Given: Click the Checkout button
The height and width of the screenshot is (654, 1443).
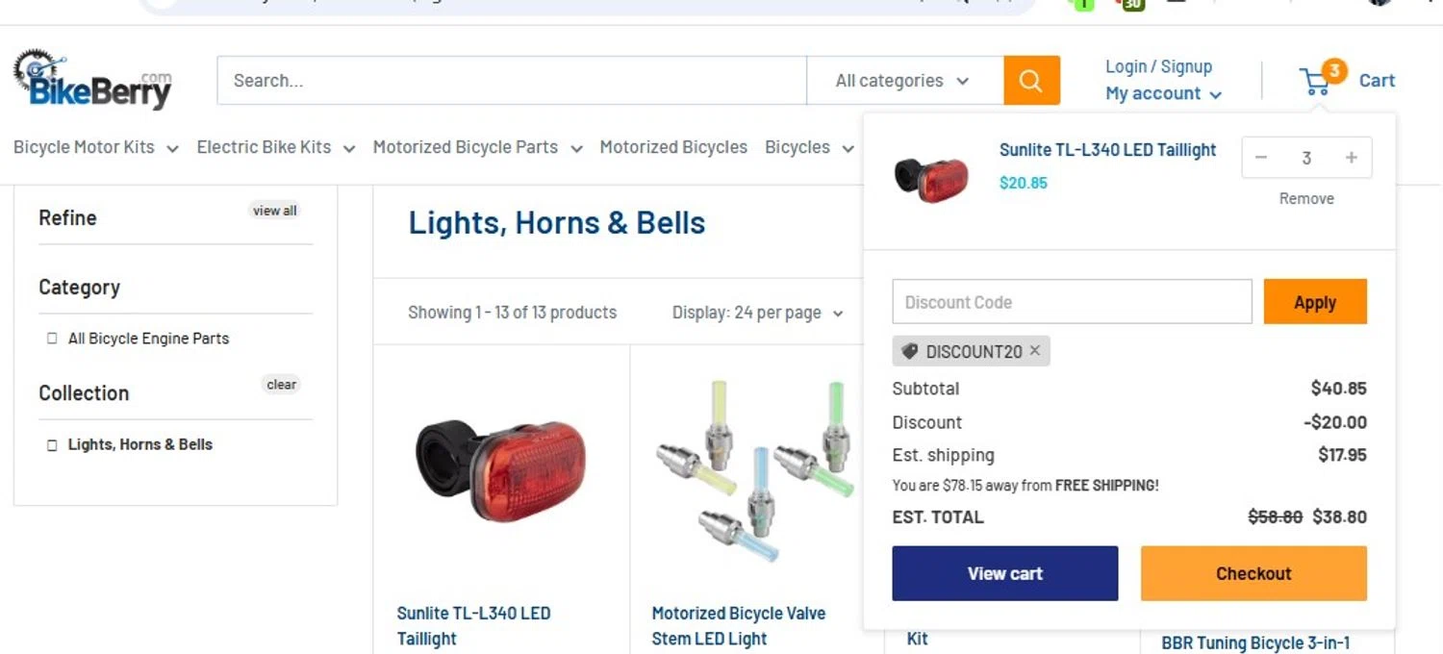Looking at the screenshot, I should pos(1253,573).
